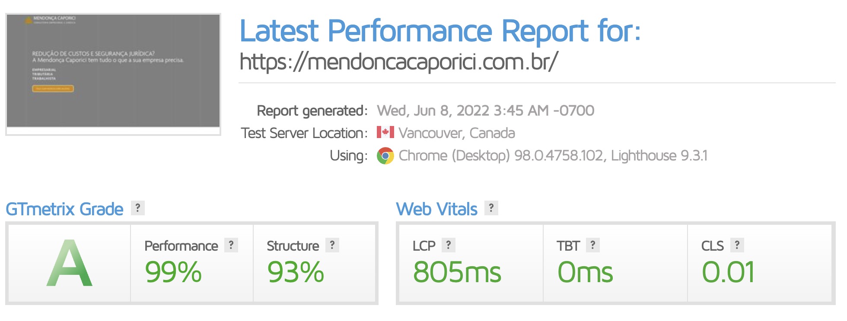This screenshot has width=847, height=321.
Task: Click the Latest Performance Report heading
Action: 440,31
